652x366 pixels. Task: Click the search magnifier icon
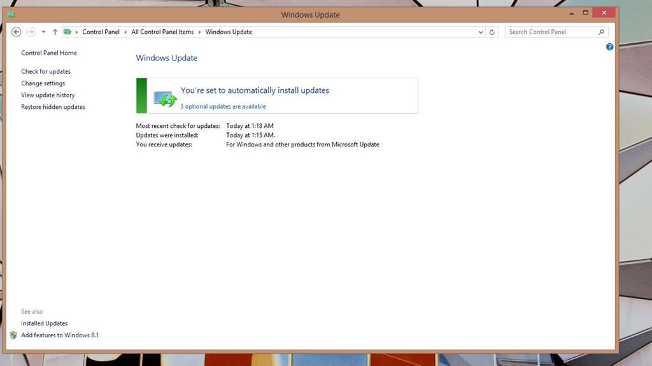pyautogui.click(x=601, y=32)
